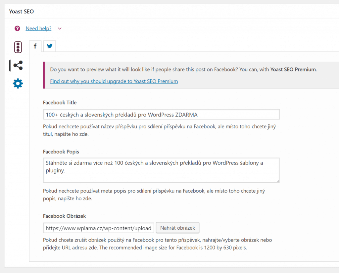Click the textarea resize handle corner
Viewport: 339px width, 273px height.
tap(278, 181)
